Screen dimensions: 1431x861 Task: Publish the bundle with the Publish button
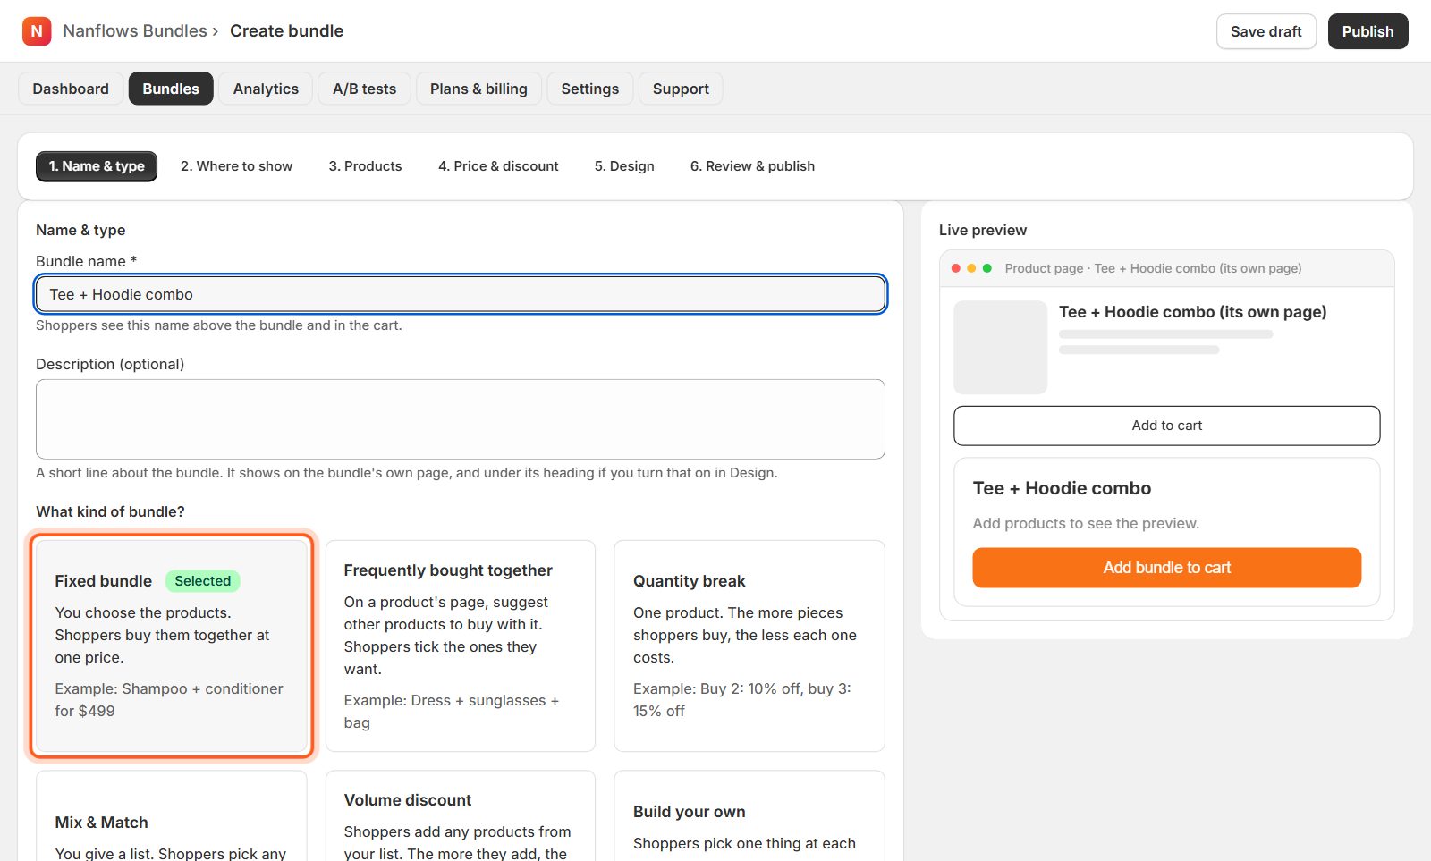(x=1367, y=31)
